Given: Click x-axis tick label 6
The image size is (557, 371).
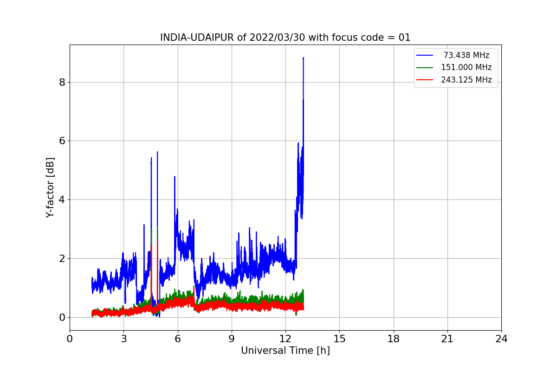Looking at the screenshot, I should tap(178, 339).
